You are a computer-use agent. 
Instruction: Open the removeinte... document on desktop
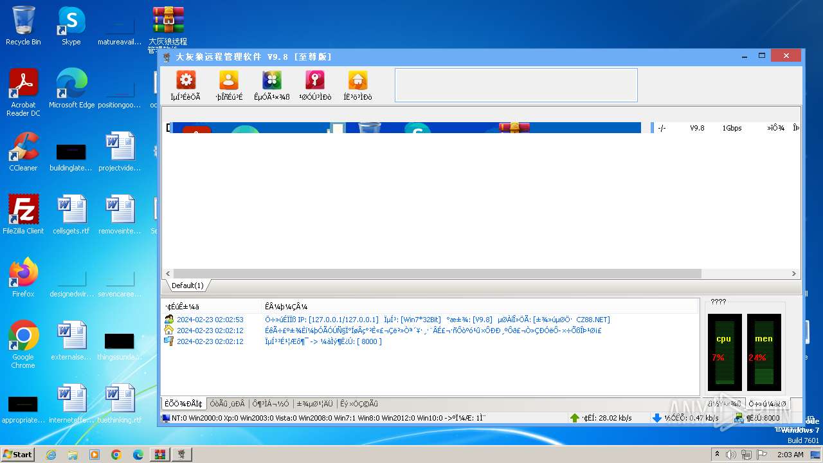click(x=120, y=215)
